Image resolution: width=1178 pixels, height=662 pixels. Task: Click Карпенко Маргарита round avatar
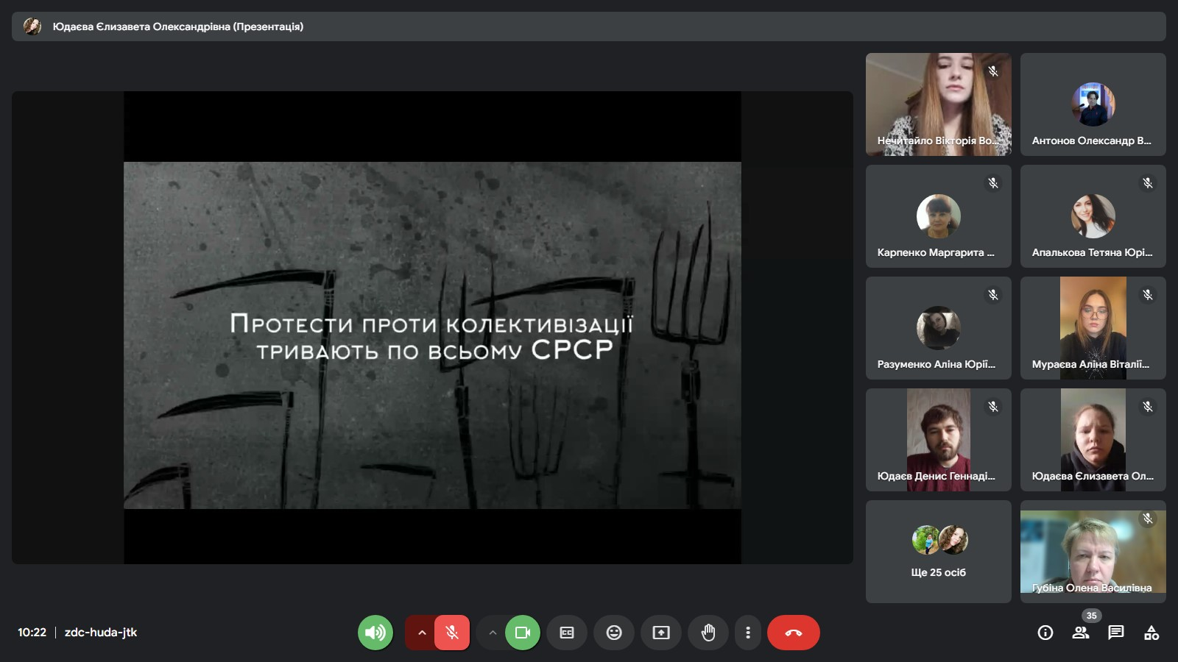[x=939, y=216]
